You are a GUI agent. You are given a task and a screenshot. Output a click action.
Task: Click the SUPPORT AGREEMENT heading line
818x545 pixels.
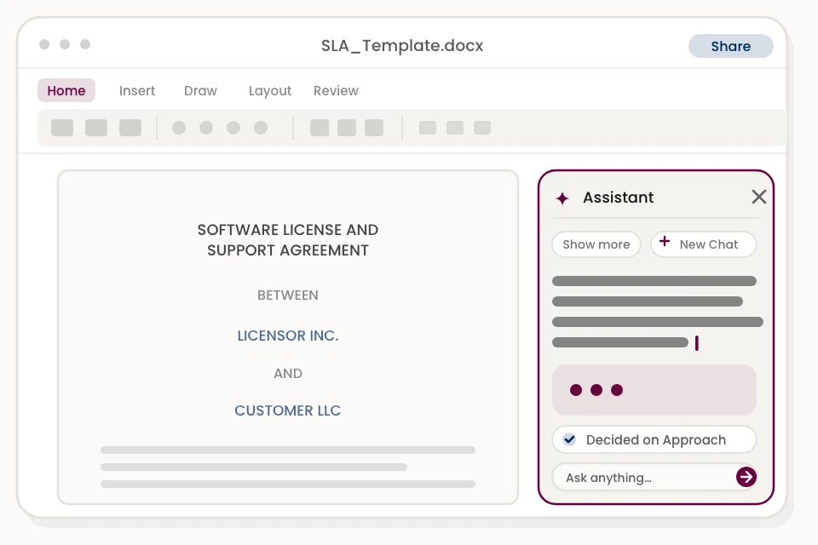(288, 250)
